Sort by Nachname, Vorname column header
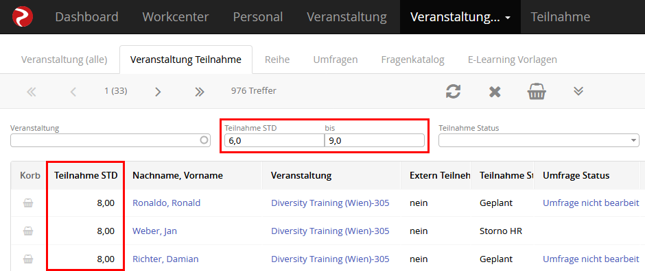 [178, 175]
